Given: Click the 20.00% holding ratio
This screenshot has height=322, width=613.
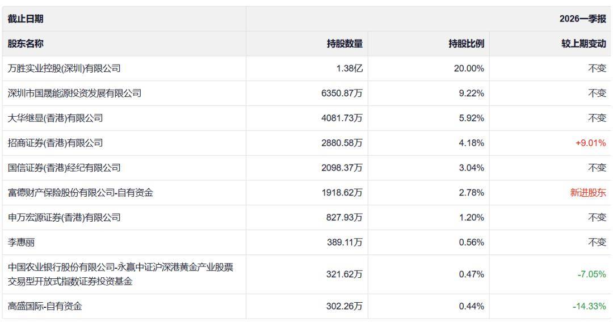Looking at the screenshot, I should (x=469, y=68).
